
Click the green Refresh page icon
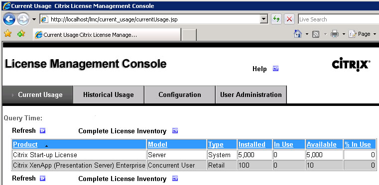pyautogui.click(x=276, y=19)
